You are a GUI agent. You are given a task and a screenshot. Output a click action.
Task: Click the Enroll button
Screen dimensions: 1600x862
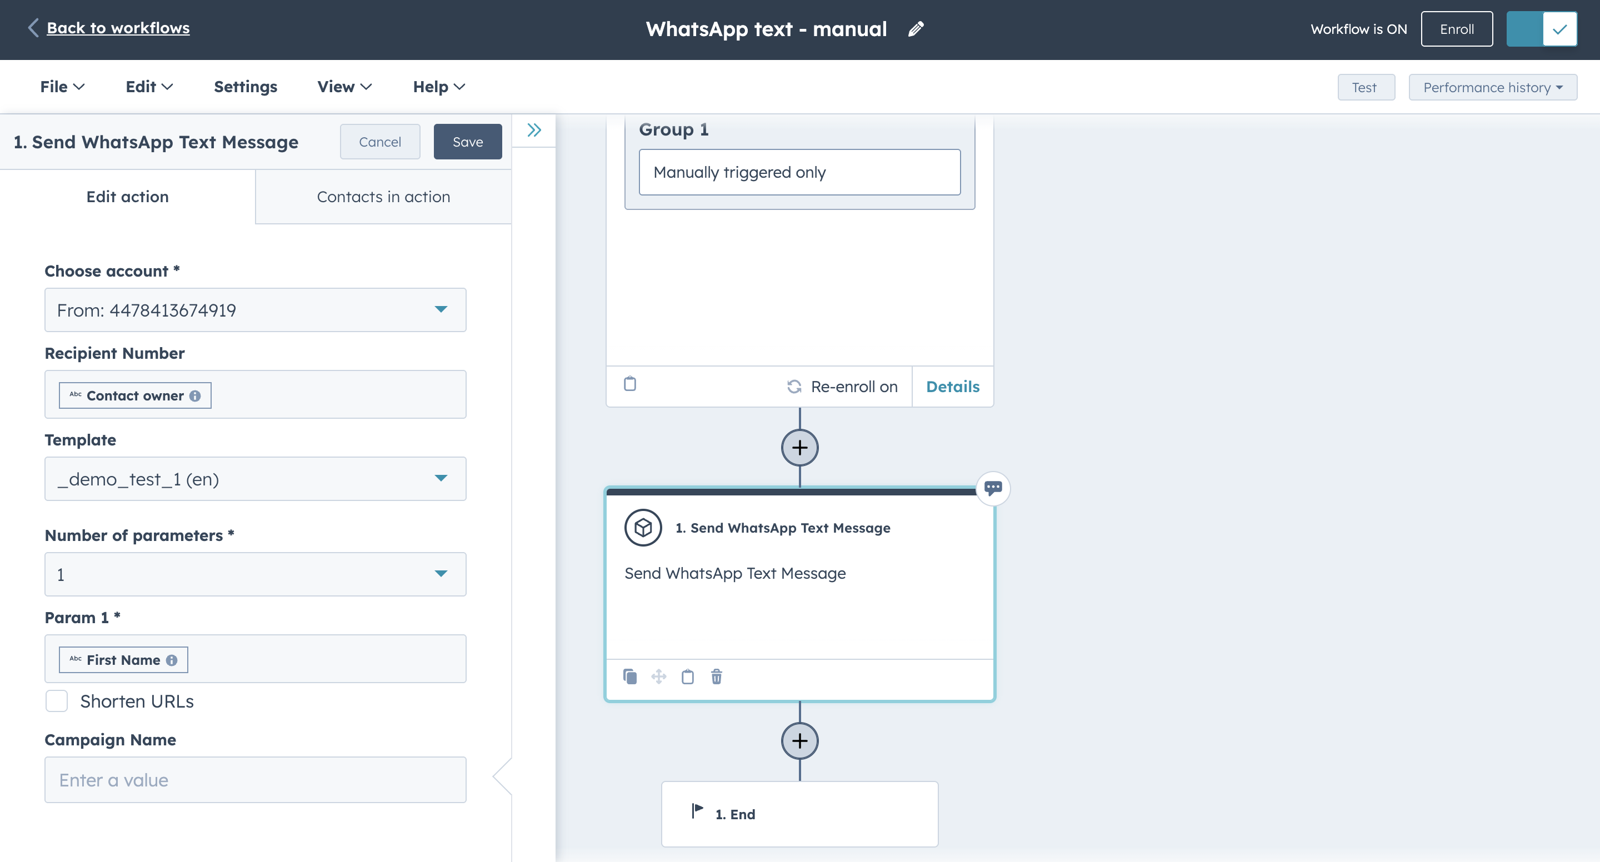[1457, 29]
